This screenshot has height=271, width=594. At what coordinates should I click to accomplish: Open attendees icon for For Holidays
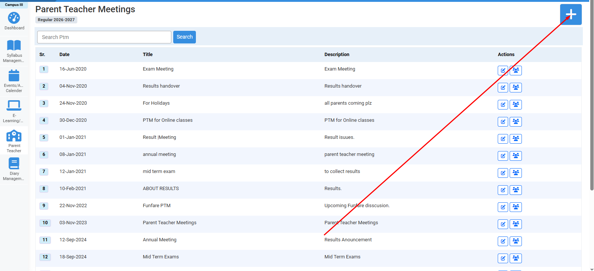516,105
